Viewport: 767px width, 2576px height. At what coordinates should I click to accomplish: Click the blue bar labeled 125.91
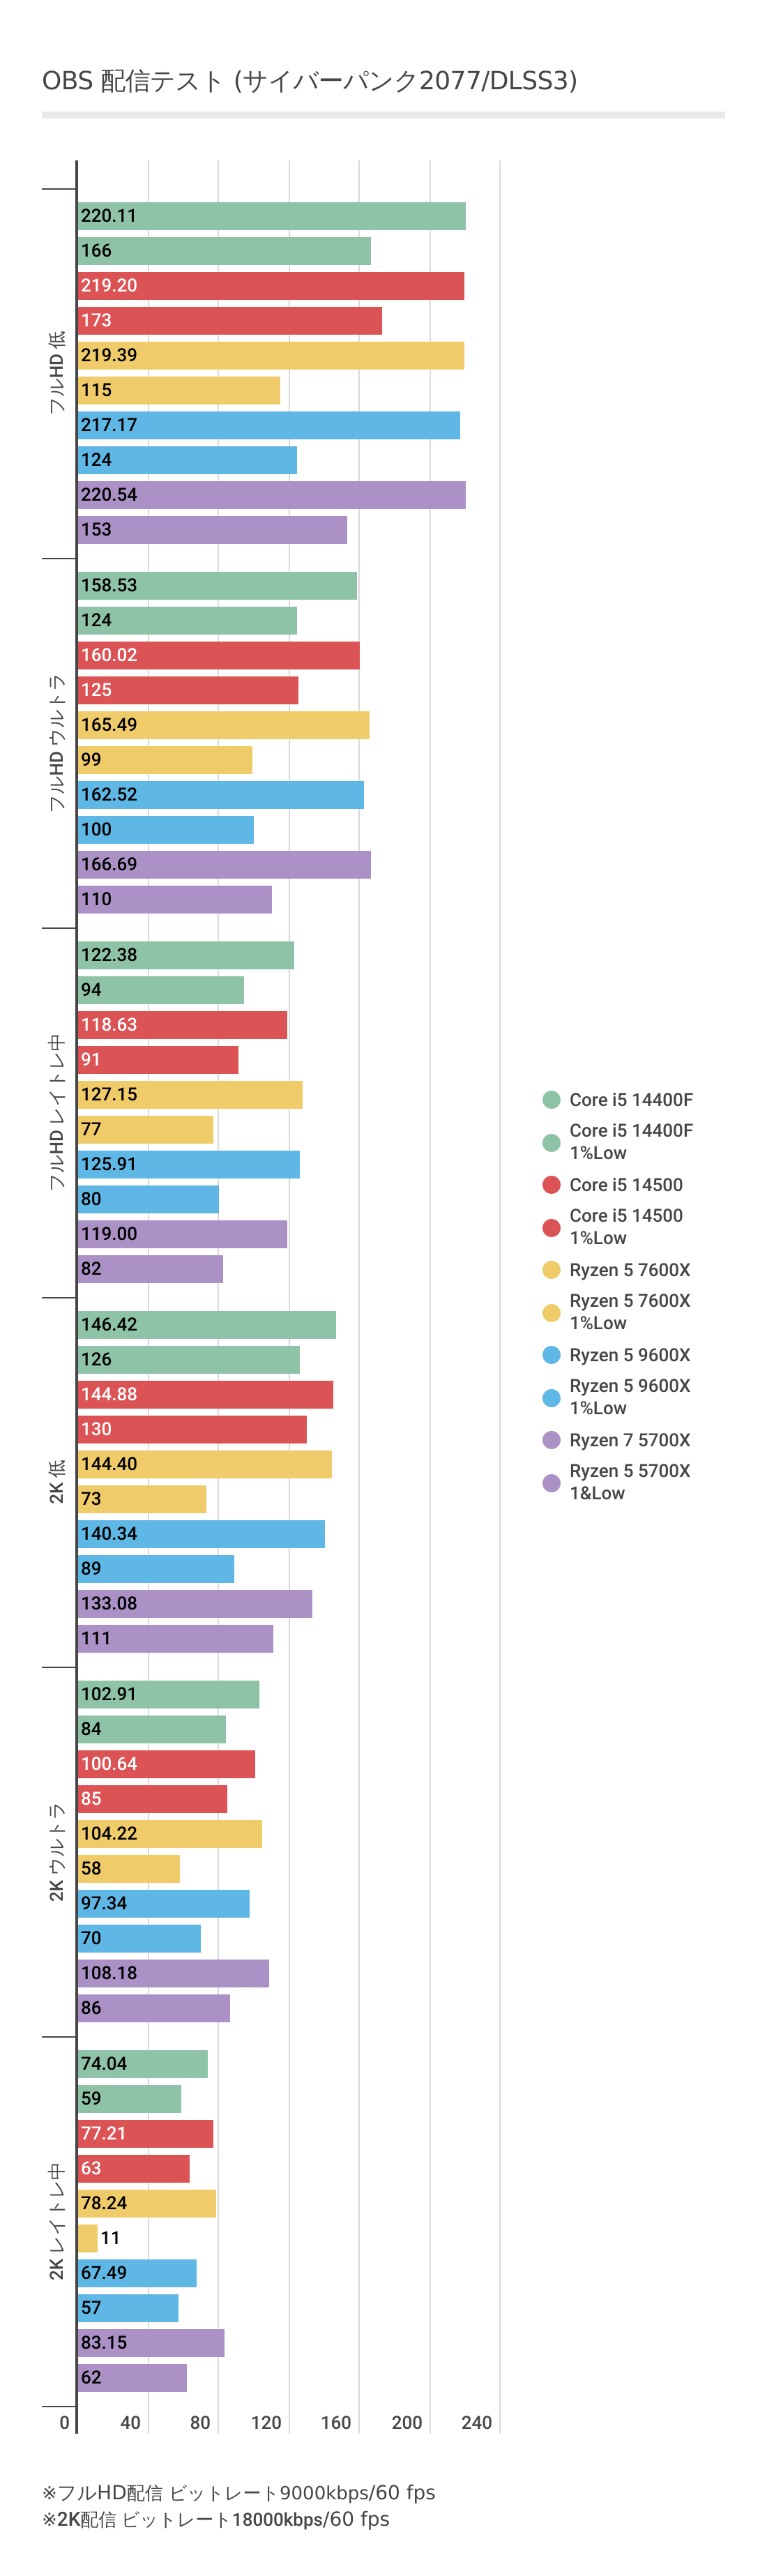tap(189, 1164)
